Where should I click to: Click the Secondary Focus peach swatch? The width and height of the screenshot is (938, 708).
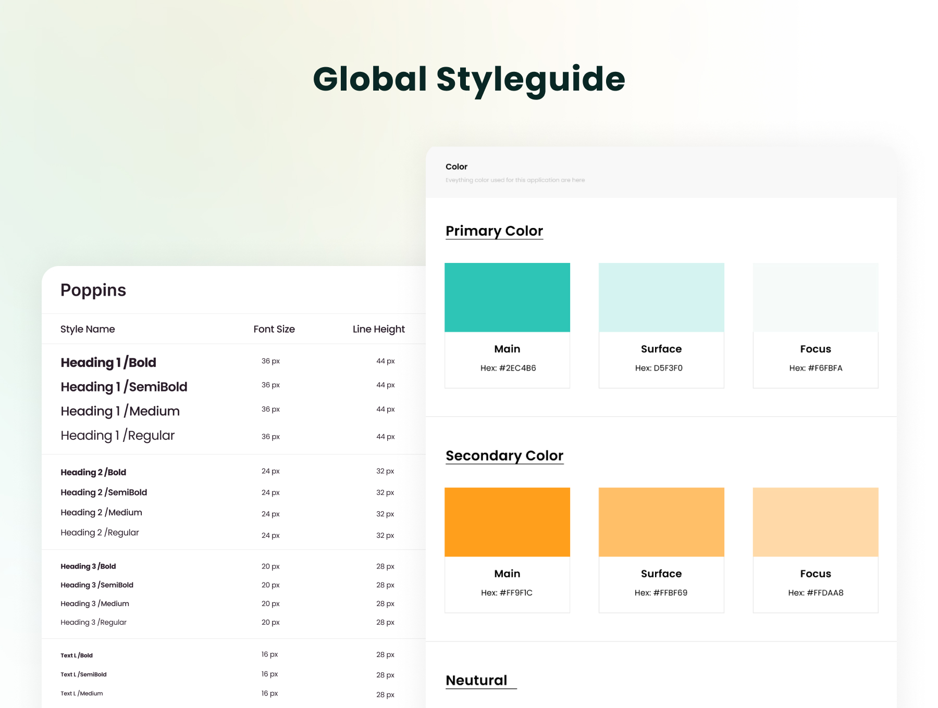point(815,522)
